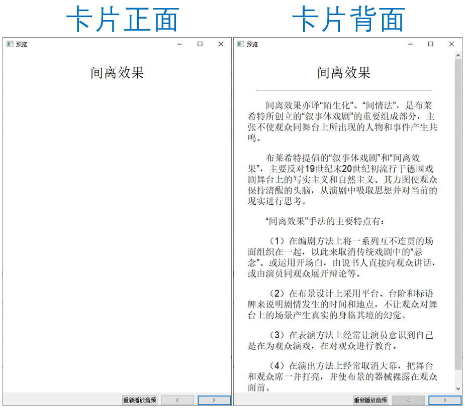Click the paragraph starting with '(2) 在布景设计上'
This screenshot has height=410, width=465.
pyautogui.click(x=342, y=305)
